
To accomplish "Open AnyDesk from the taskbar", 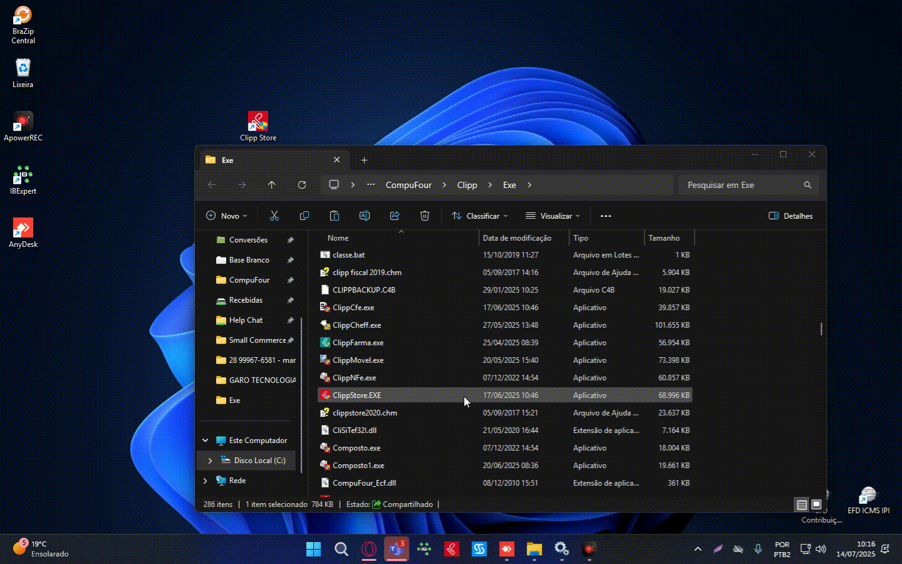I will click(x=506, y=550).
